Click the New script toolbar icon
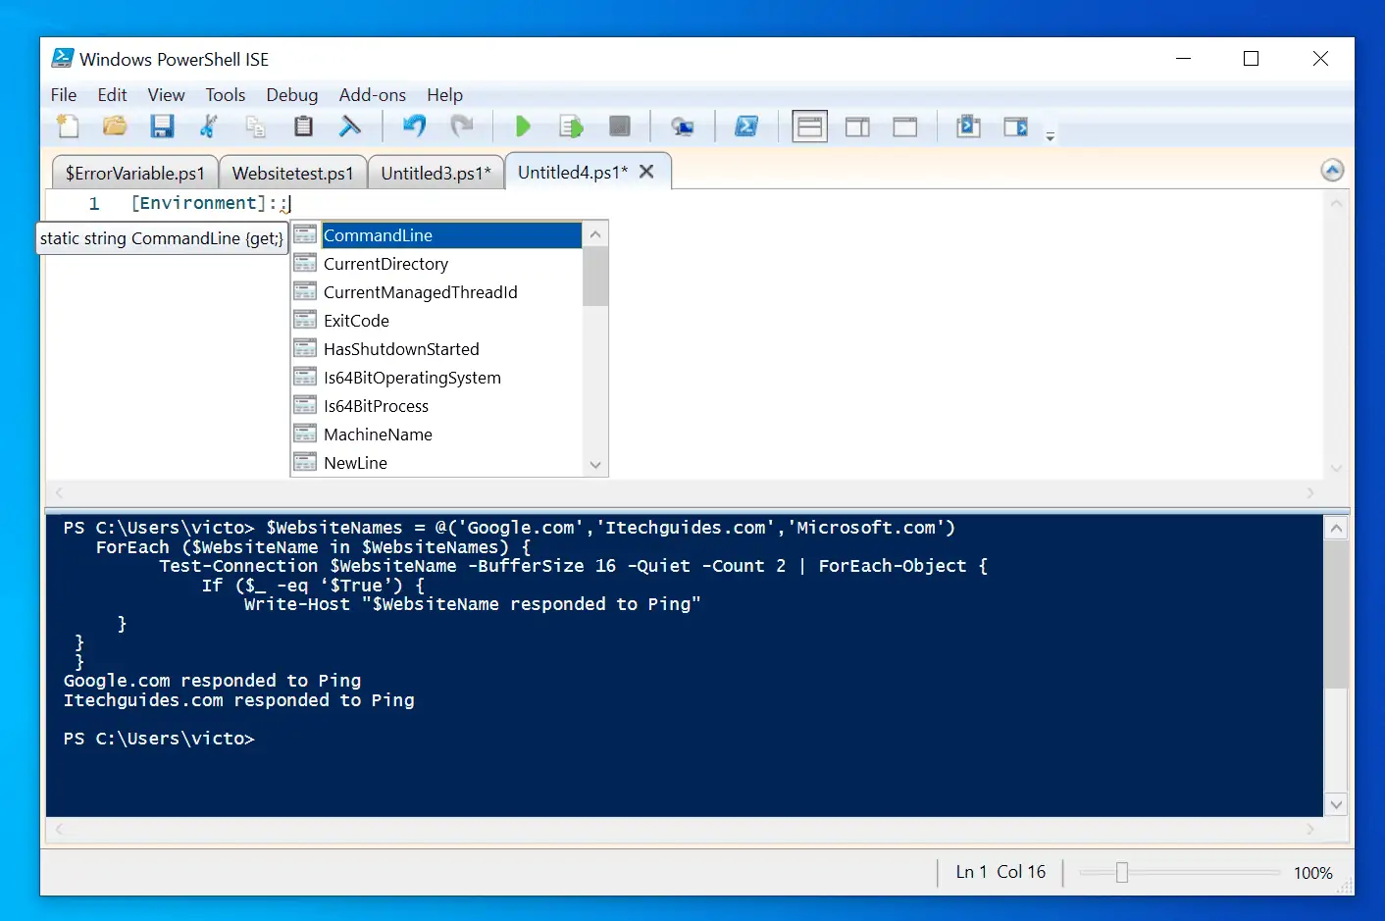This screenshot has height=921, width=1385. (x=68, y=127)
